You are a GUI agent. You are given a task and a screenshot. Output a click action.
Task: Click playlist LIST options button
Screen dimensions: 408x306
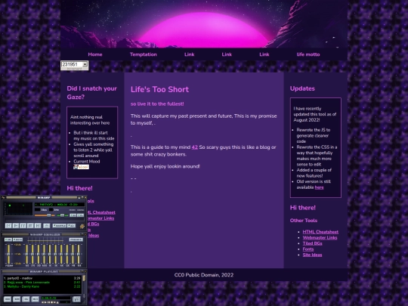click(x=76, y=299)
